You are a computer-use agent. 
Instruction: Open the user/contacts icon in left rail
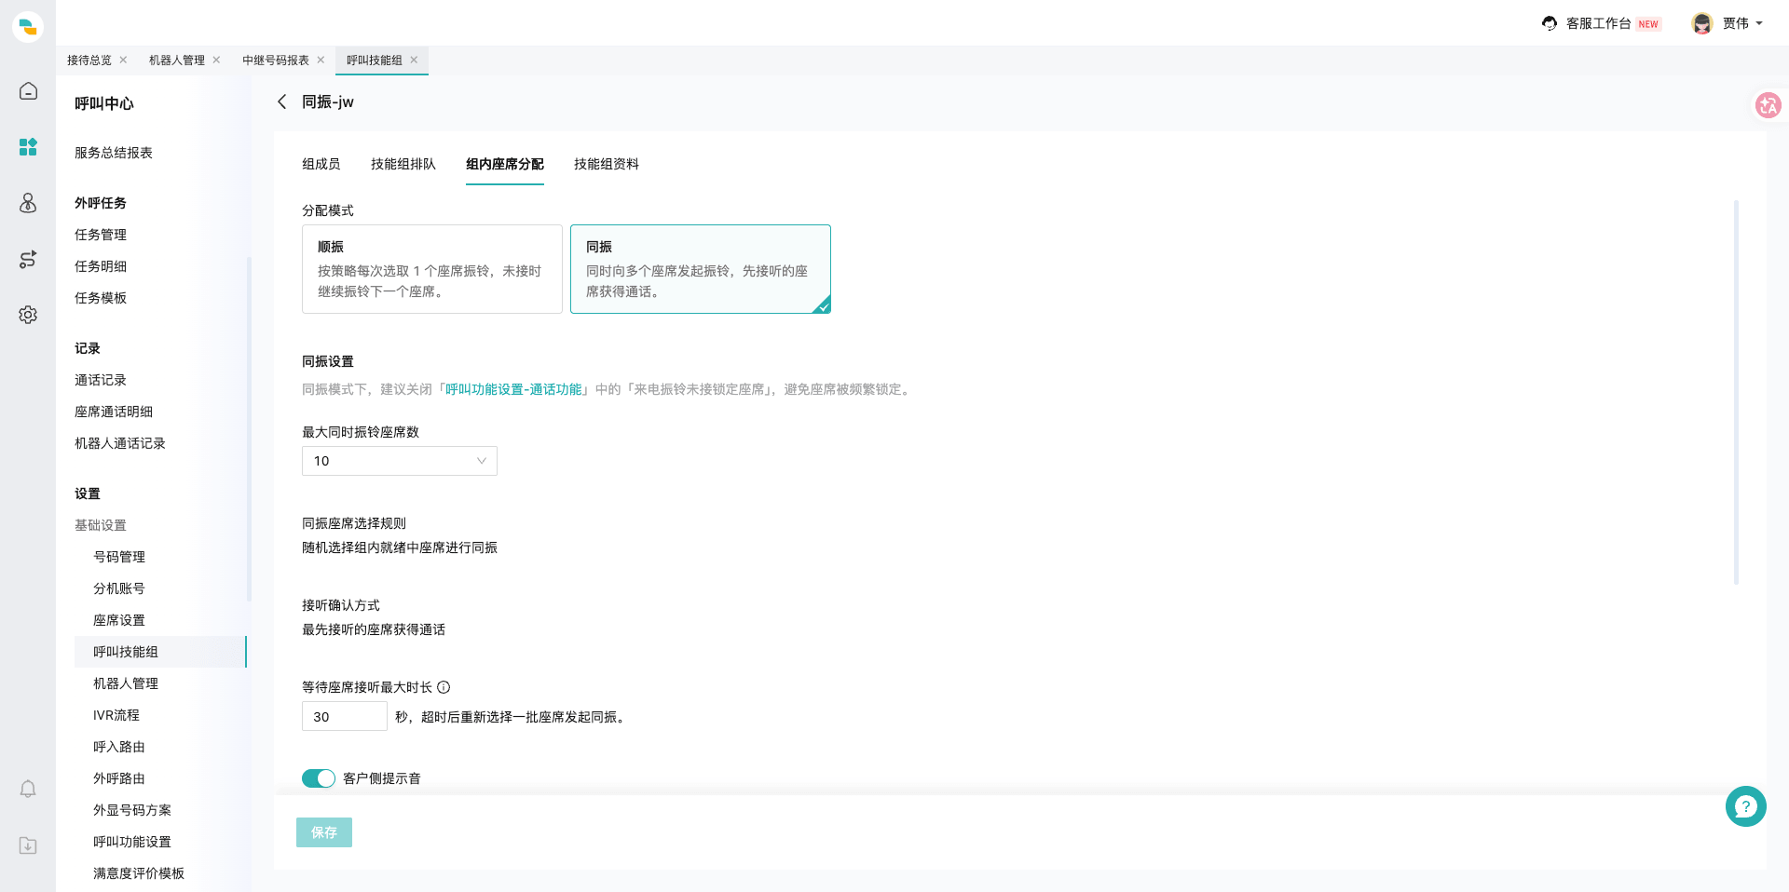pos(28,203)
